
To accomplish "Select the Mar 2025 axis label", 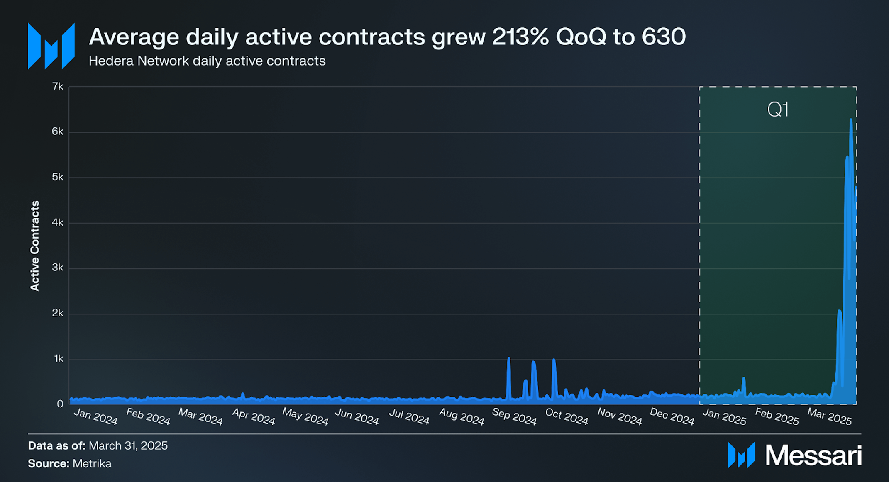I will (x=829, y=416).
